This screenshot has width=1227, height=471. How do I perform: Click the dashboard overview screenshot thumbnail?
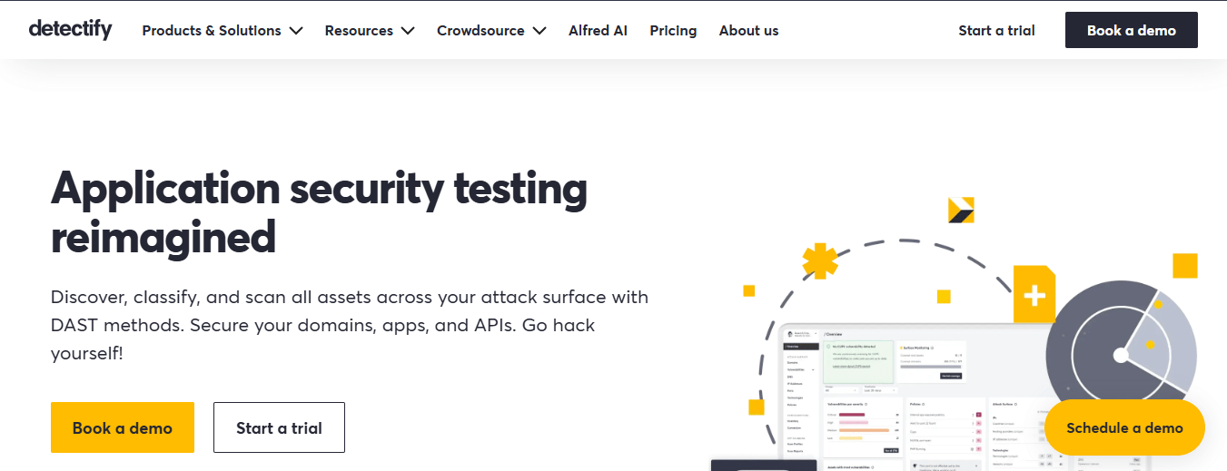(x=917, y=397)
